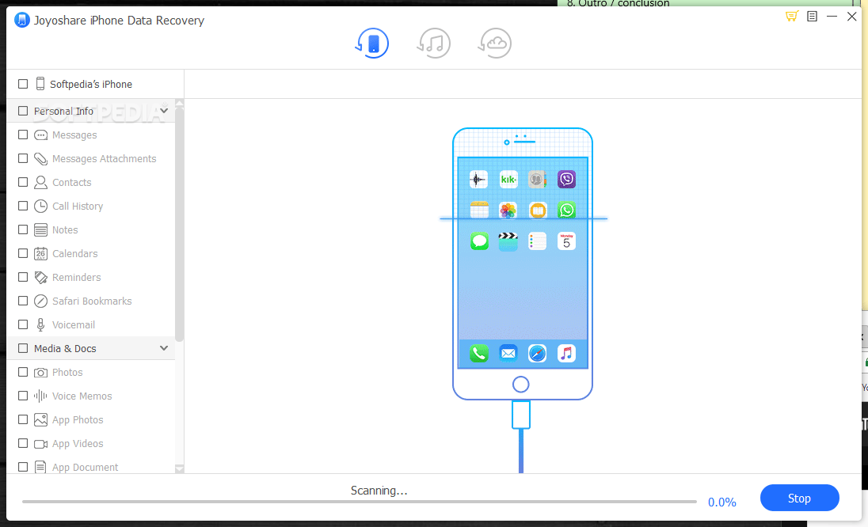
Task: Click the Calendars icon
Action: (x=40, y=254)
